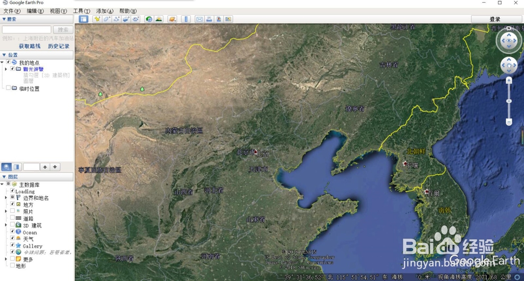524x281 pixels.
Task: Disable the 天气 layer checkbox
Action: pos(13,238)
